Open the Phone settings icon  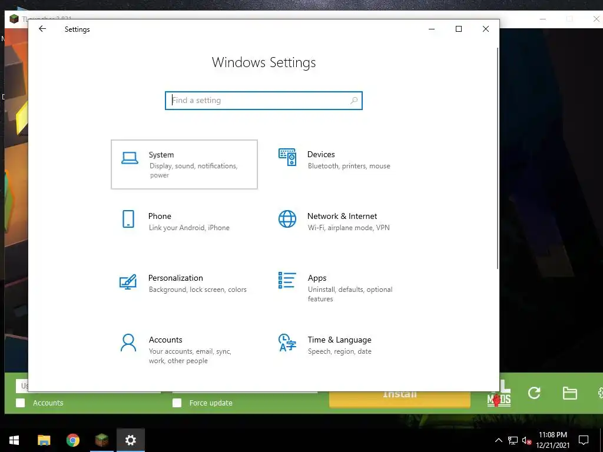(128, 219)
